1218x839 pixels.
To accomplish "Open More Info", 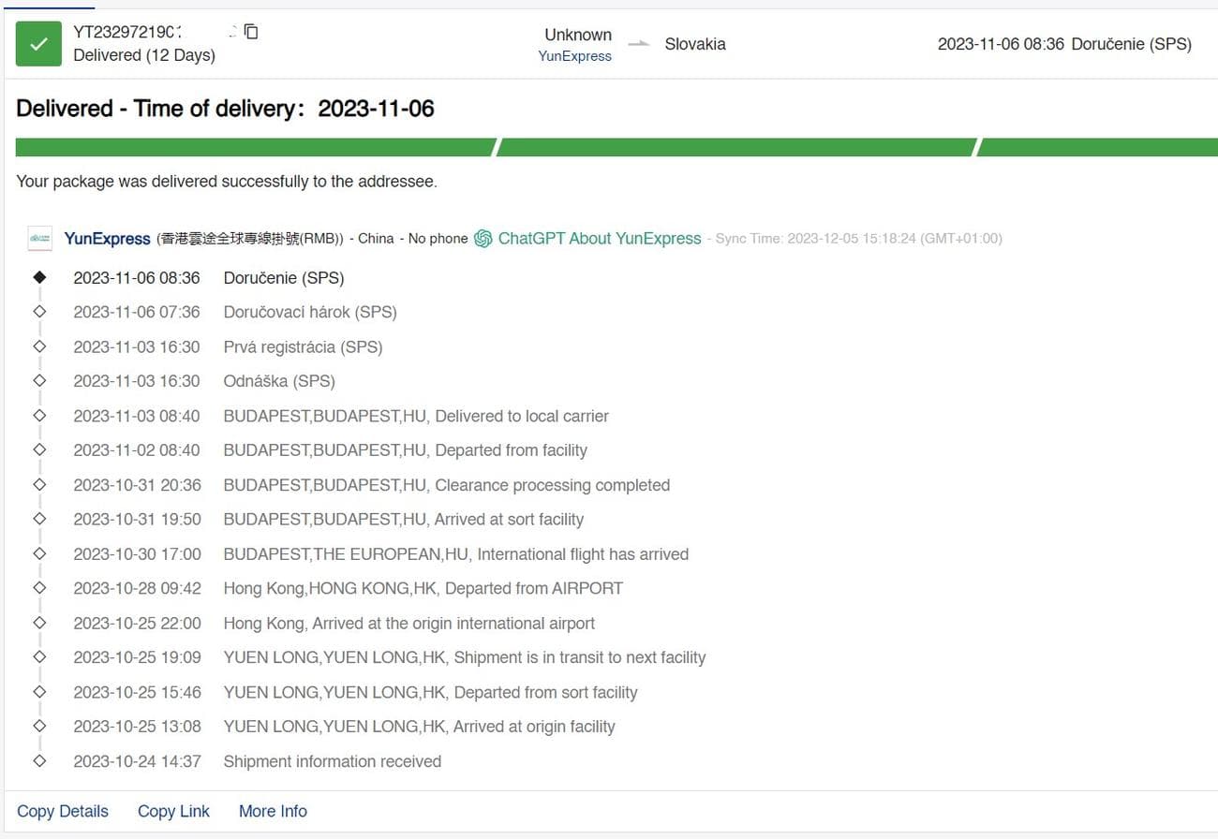I will [x=273, y=812].
